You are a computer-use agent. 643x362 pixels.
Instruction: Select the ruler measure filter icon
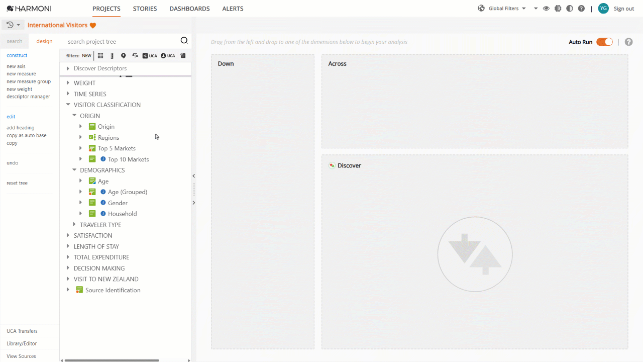click(112, 56)
